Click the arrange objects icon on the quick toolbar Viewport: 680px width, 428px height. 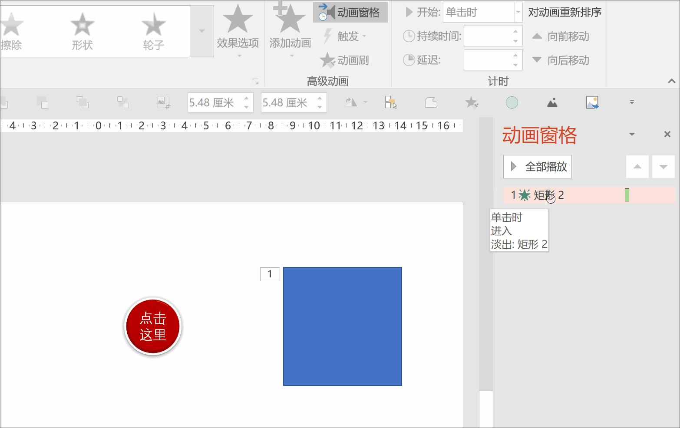(x=390, y=102)
